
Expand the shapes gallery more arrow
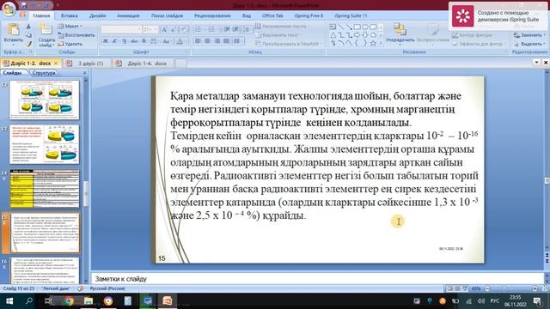pos(381,43)
